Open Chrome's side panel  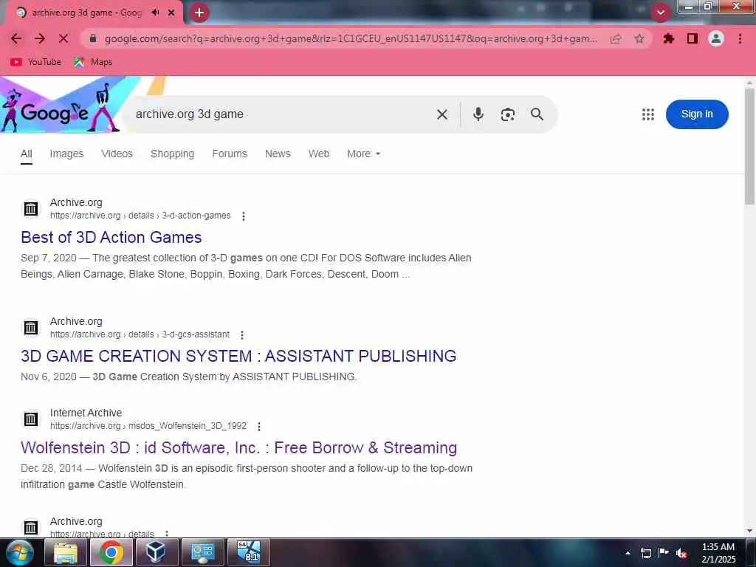click(693, 38)
